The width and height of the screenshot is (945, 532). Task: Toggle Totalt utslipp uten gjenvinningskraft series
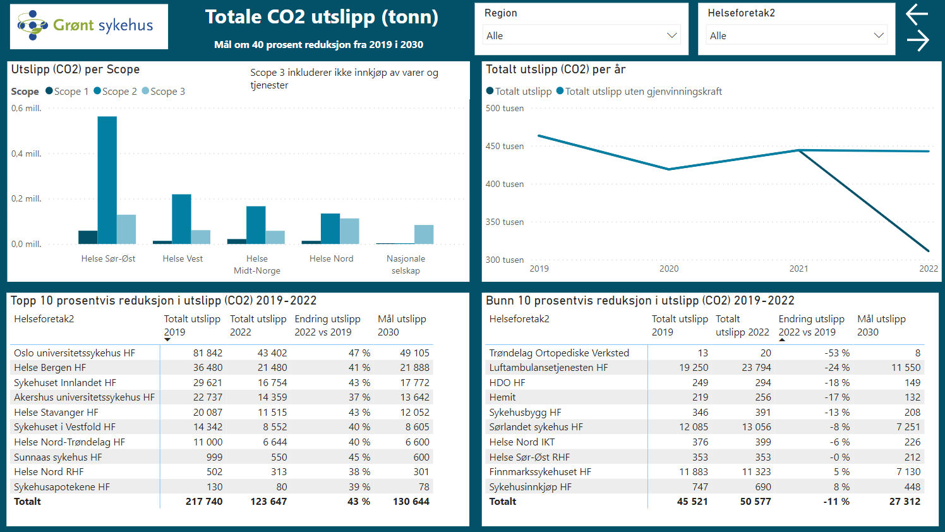(638, 91)
